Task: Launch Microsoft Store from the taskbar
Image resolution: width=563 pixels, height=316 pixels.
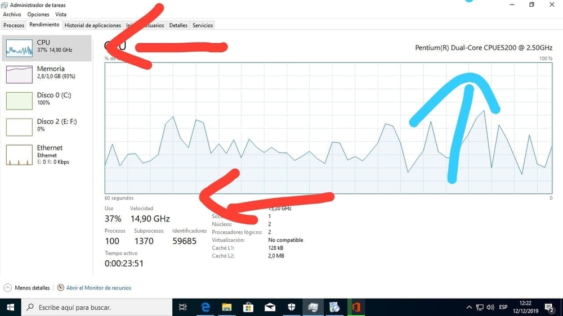Action: pos(248,307)
